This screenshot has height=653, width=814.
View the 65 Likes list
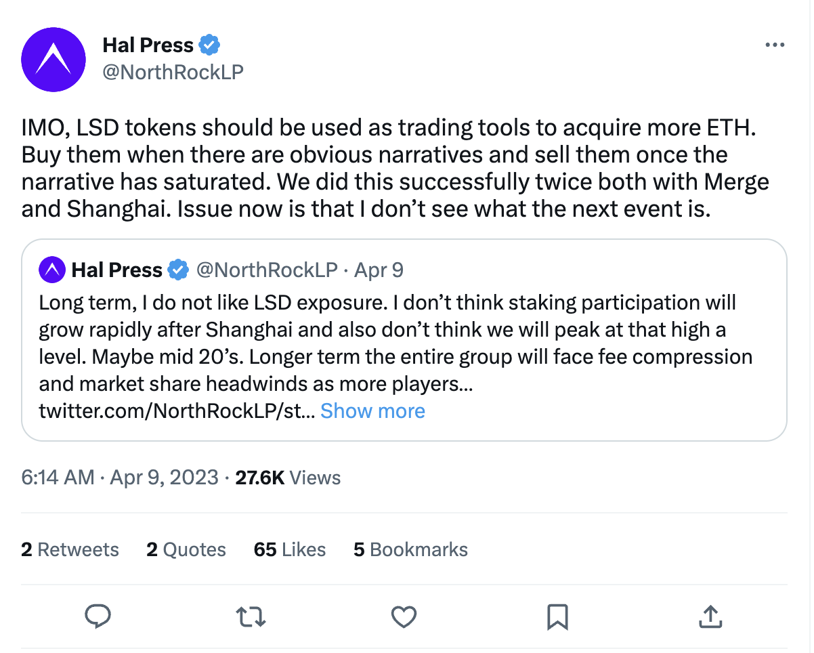[x=290, y=549]
